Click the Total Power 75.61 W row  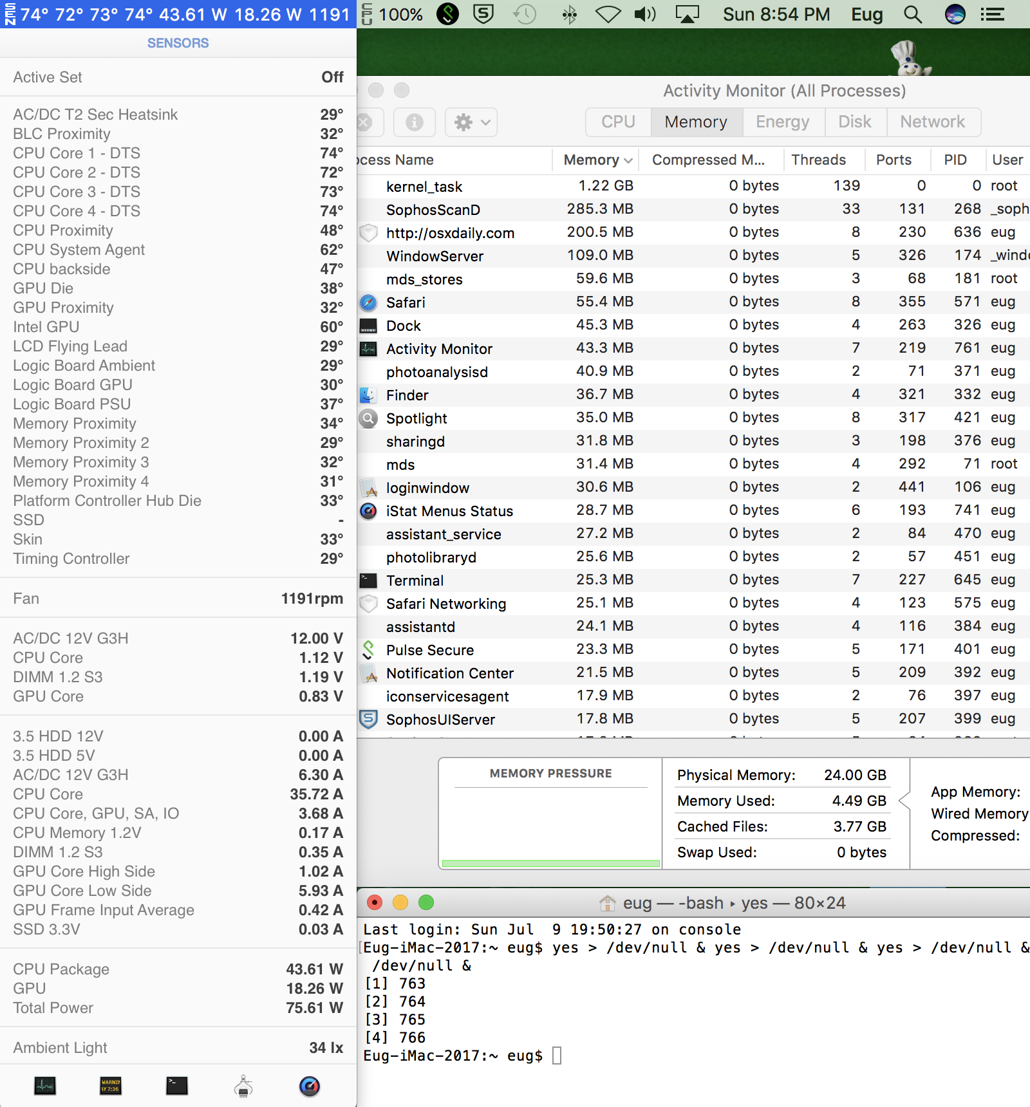point(178,1008)
